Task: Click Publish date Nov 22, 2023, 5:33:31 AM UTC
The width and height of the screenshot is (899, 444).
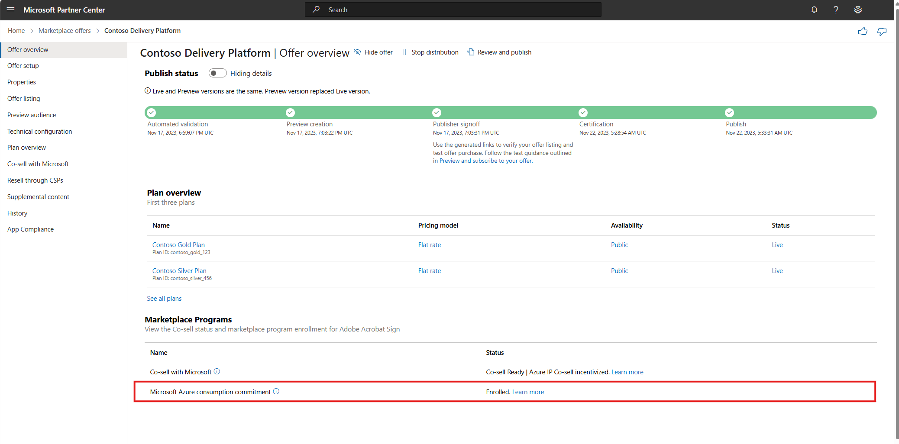Action: (x=759, y=133)
